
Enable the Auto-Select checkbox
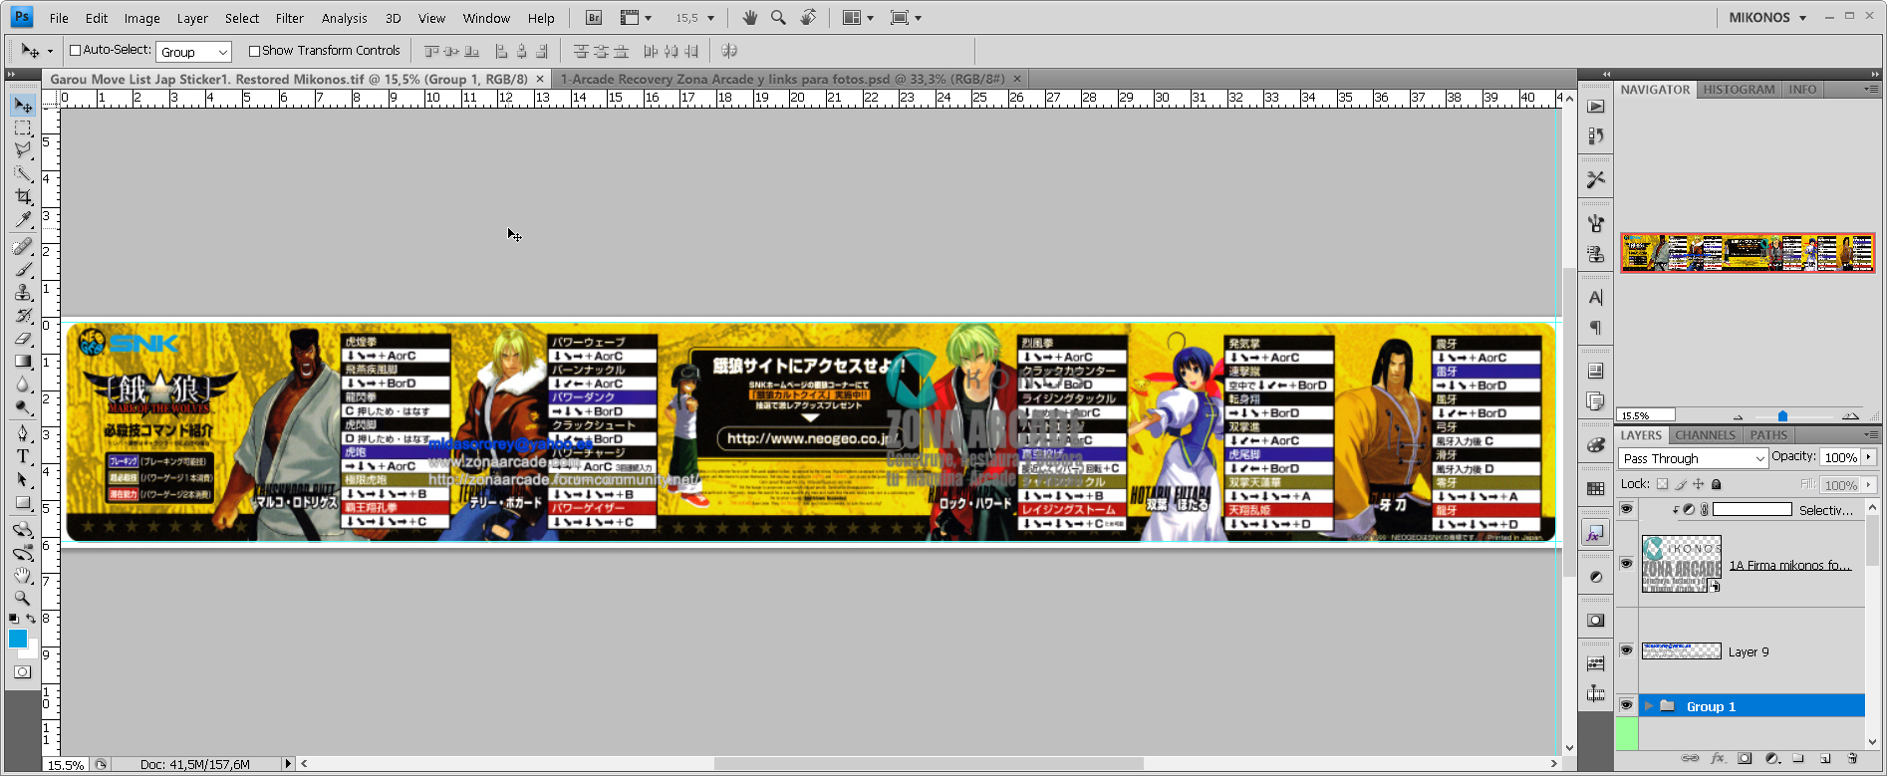tap(75, 51)
